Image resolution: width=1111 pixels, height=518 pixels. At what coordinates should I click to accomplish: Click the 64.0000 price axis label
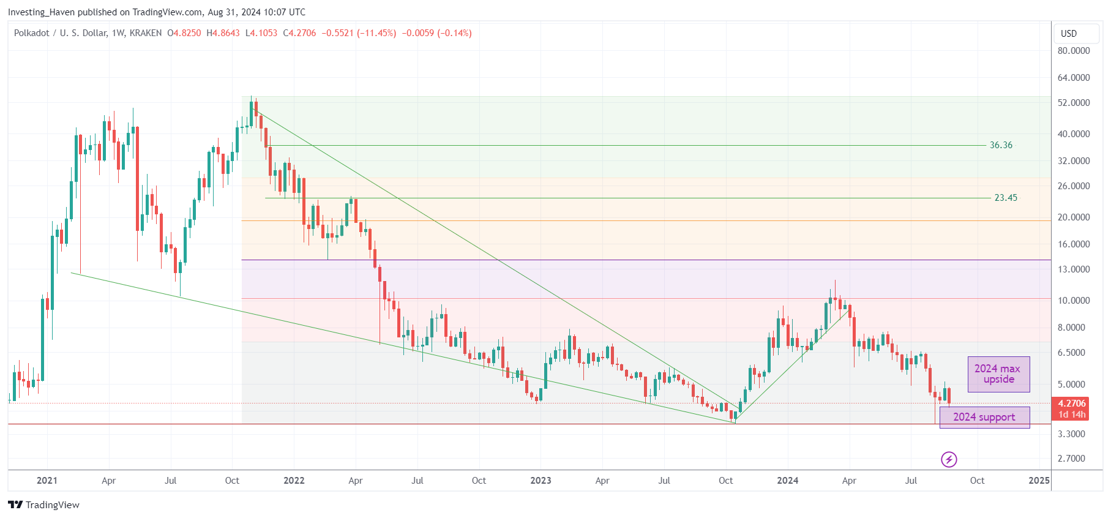click(1074, 78)
